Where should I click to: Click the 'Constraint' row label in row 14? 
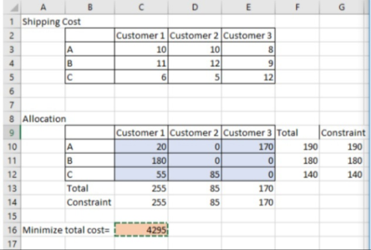(x=90, y=202)
